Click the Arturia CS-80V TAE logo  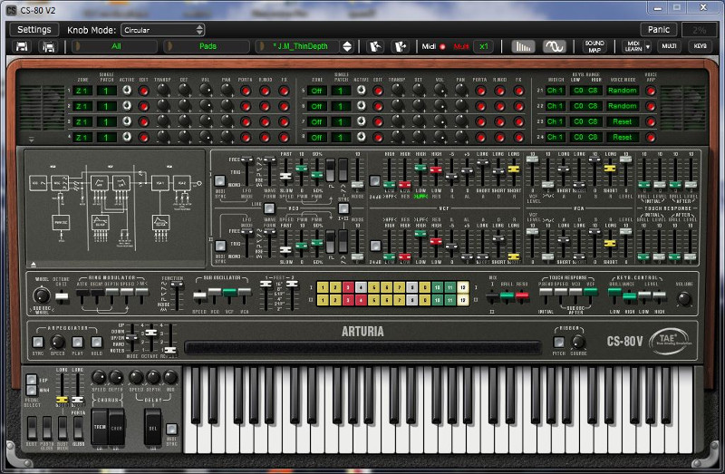[x=650, y=342]
